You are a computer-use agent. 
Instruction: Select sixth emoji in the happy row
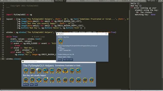point(59,80)
